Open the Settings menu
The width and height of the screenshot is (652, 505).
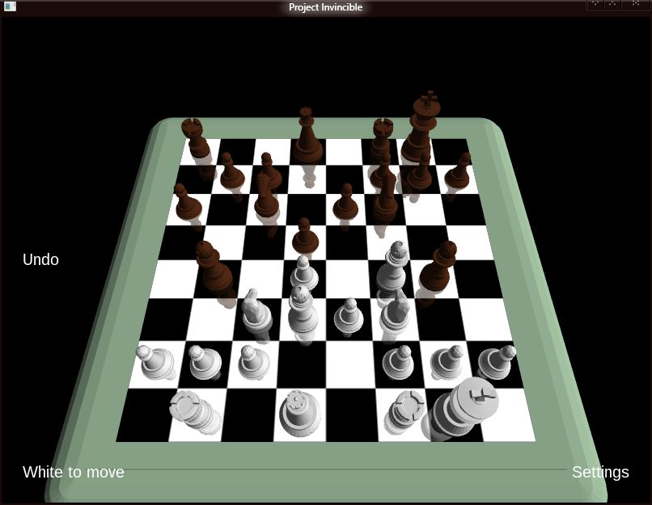[600, 472]
